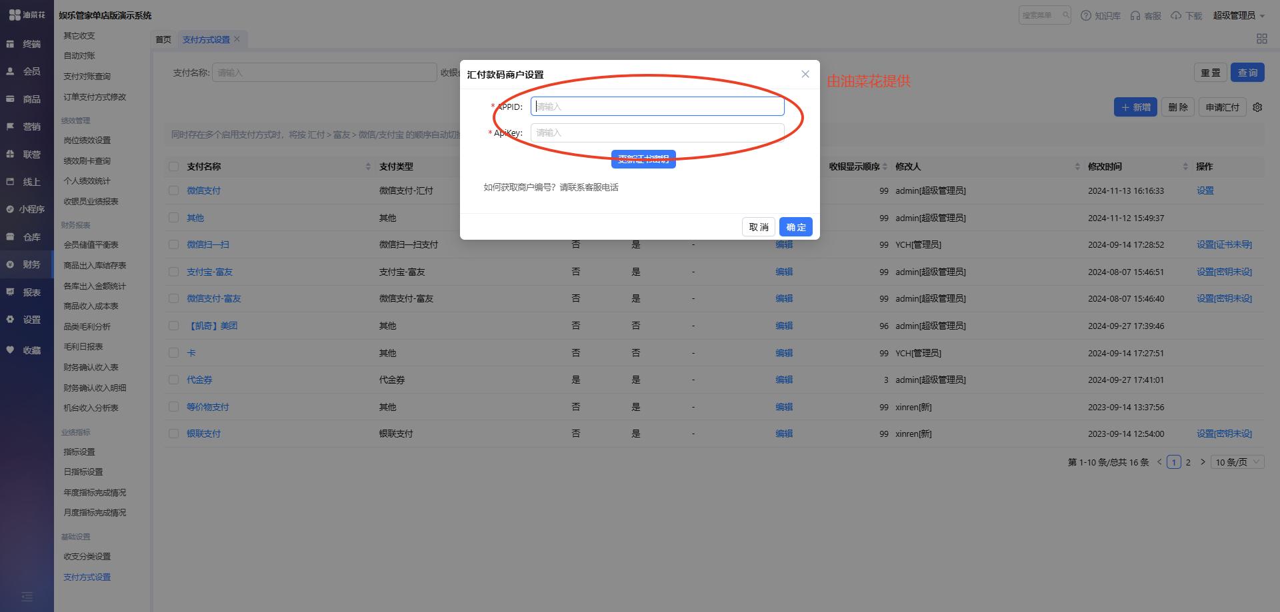Sort by 修改时间 column
Screen dimensions: 1280x612
coord(1185,166)
